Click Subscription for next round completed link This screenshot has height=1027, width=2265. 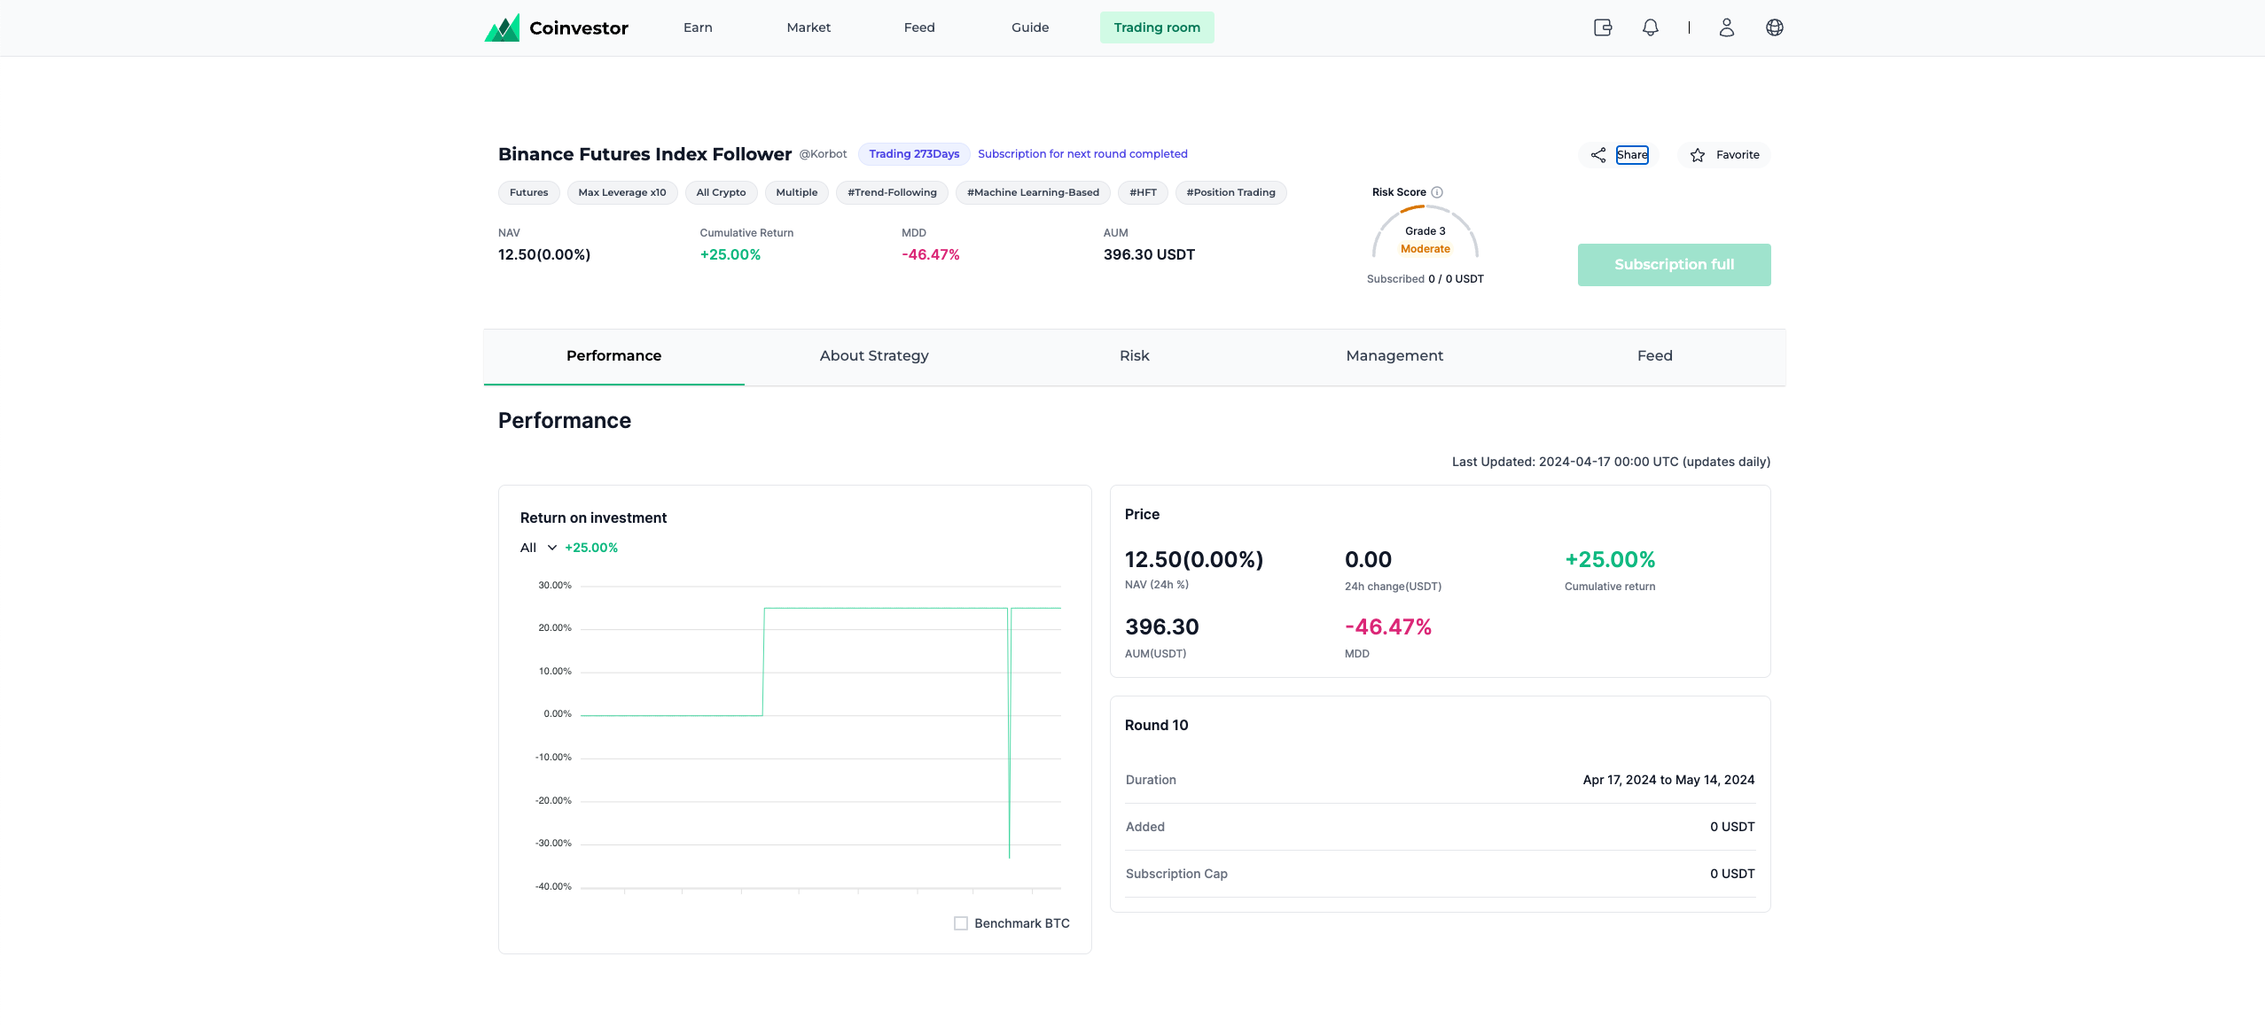[1082, 153]
